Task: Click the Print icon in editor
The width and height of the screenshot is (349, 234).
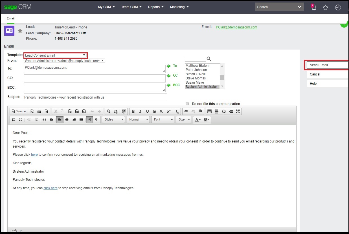Action: [39, 111]
